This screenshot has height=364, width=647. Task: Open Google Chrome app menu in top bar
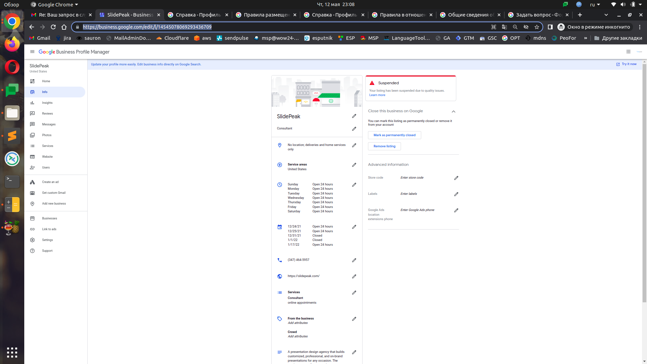pos(55,4)
